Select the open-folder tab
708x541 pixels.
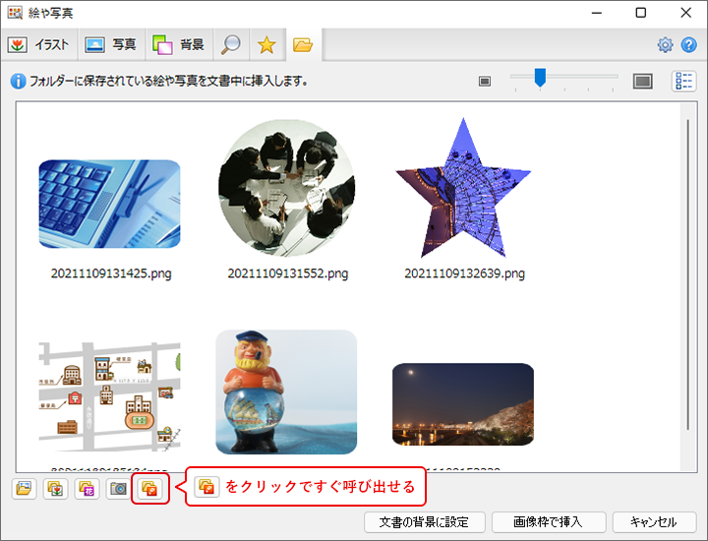click(302, 44)
